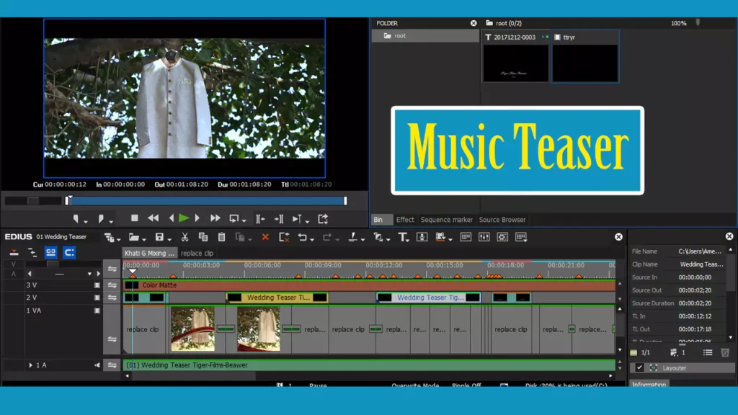The width and height of the screenshot is (738, 415).
Task: Toggle the Bin window icon
Action: point(466,237)
